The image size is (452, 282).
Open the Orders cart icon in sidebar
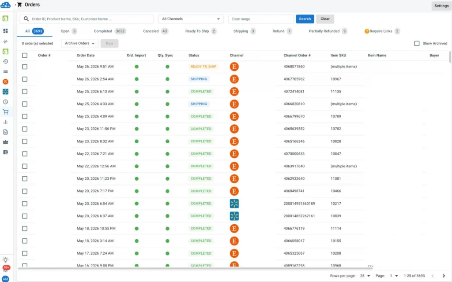[x=5, y=112]
